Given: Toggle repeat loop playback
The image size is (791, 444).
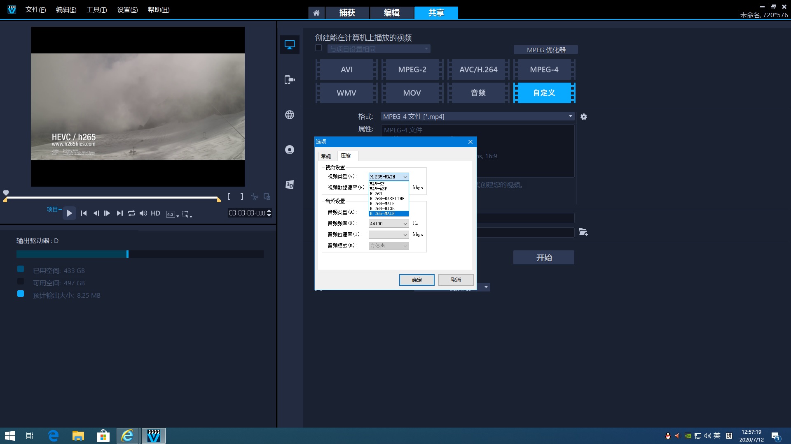Looking at the screenshot, I should [x=131, y=213].
